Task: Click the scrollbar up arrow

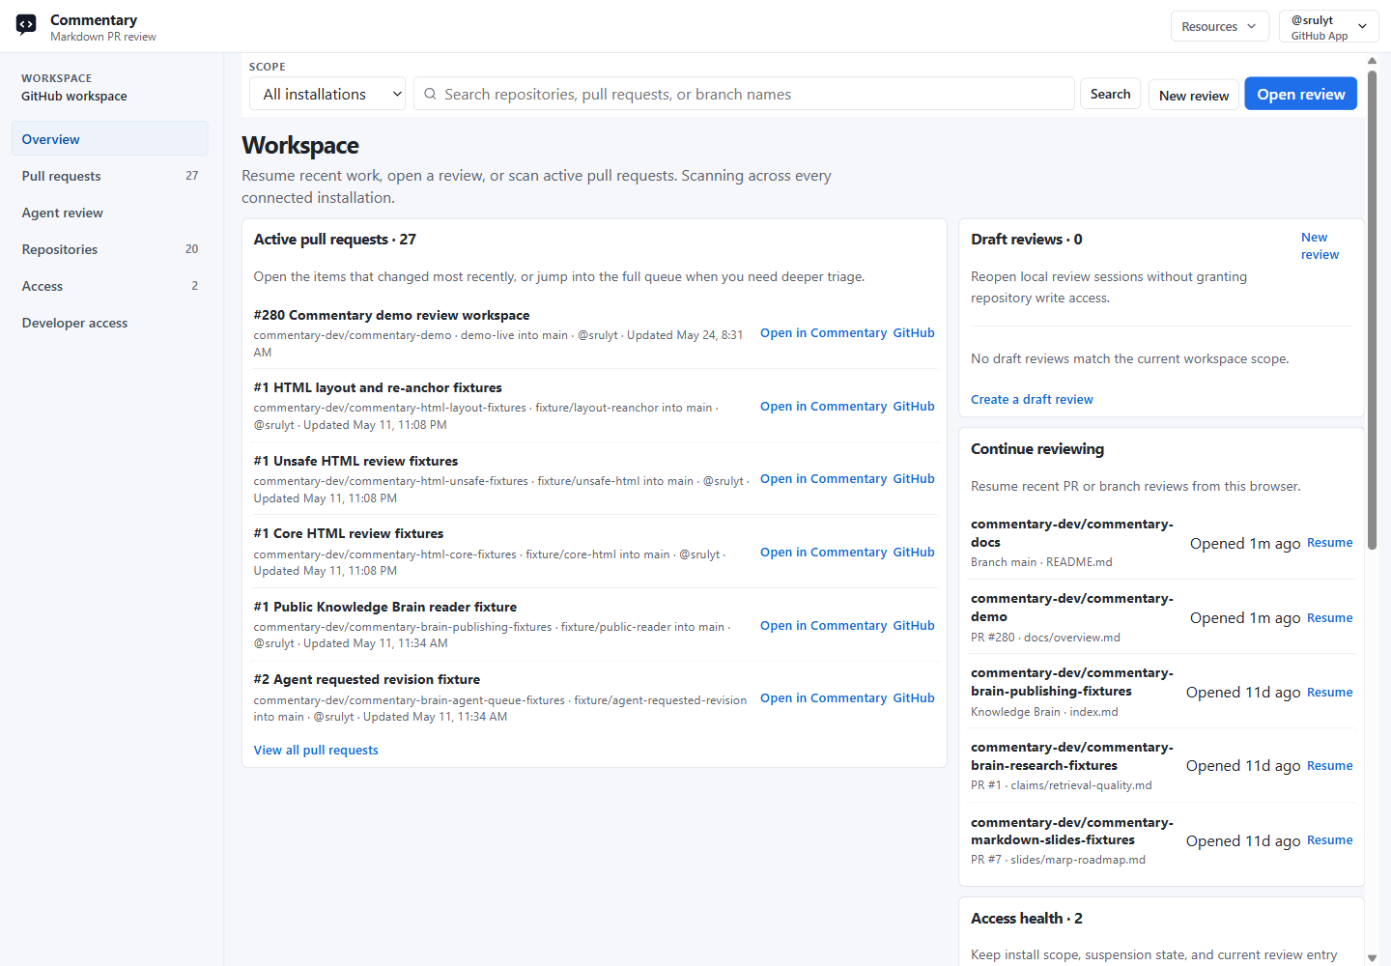Action: click(x=1372, y=60)
